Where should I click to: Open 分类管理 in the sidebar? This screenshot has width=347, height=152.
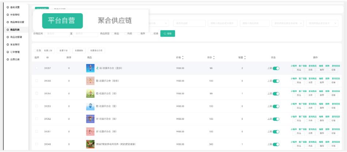point(15,15)
